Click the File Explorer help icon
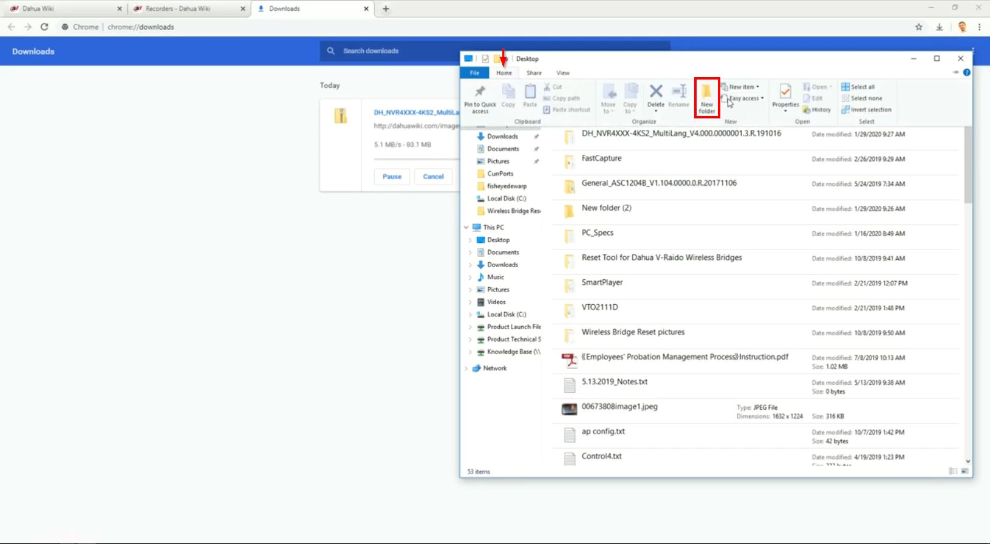 click(966, 72)
